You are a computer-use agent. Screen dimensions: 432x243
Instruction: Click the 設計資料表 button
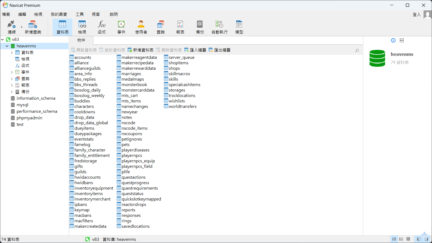point(112,50)
